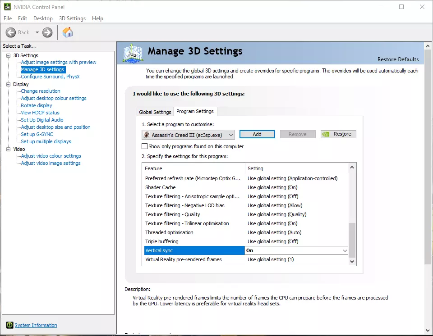Open the 3D Settings menu
This screenshot has height=336, width=433.
pyautogui.click(x=72, y=18)
